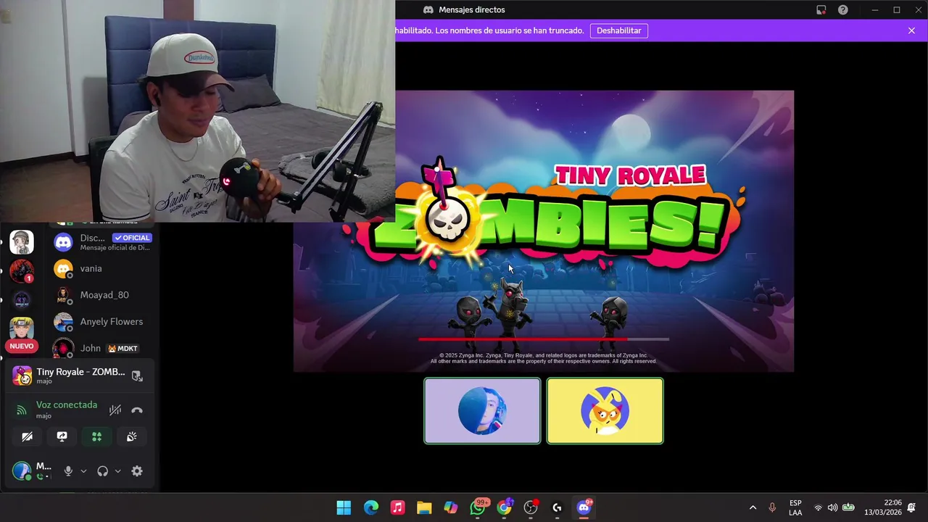Click the Voz conectada status text

pos(67,405)
